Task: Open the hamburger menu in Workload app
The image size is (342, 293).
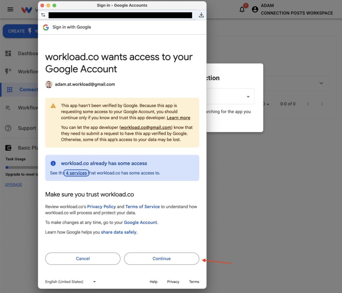Action: (10, 9)
